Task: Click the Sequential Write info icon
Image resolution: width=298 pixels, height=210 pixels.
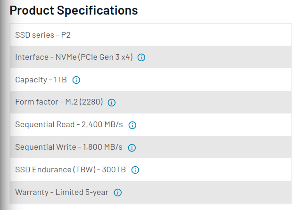Action: [132, 148]
